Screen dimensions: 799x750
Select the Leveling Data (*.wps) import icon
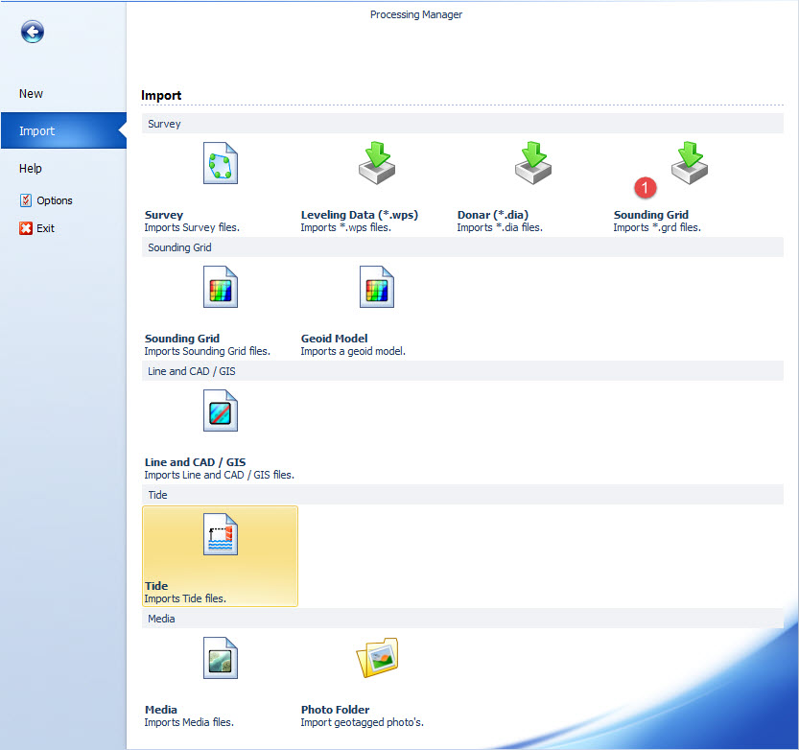coord(376,163)
